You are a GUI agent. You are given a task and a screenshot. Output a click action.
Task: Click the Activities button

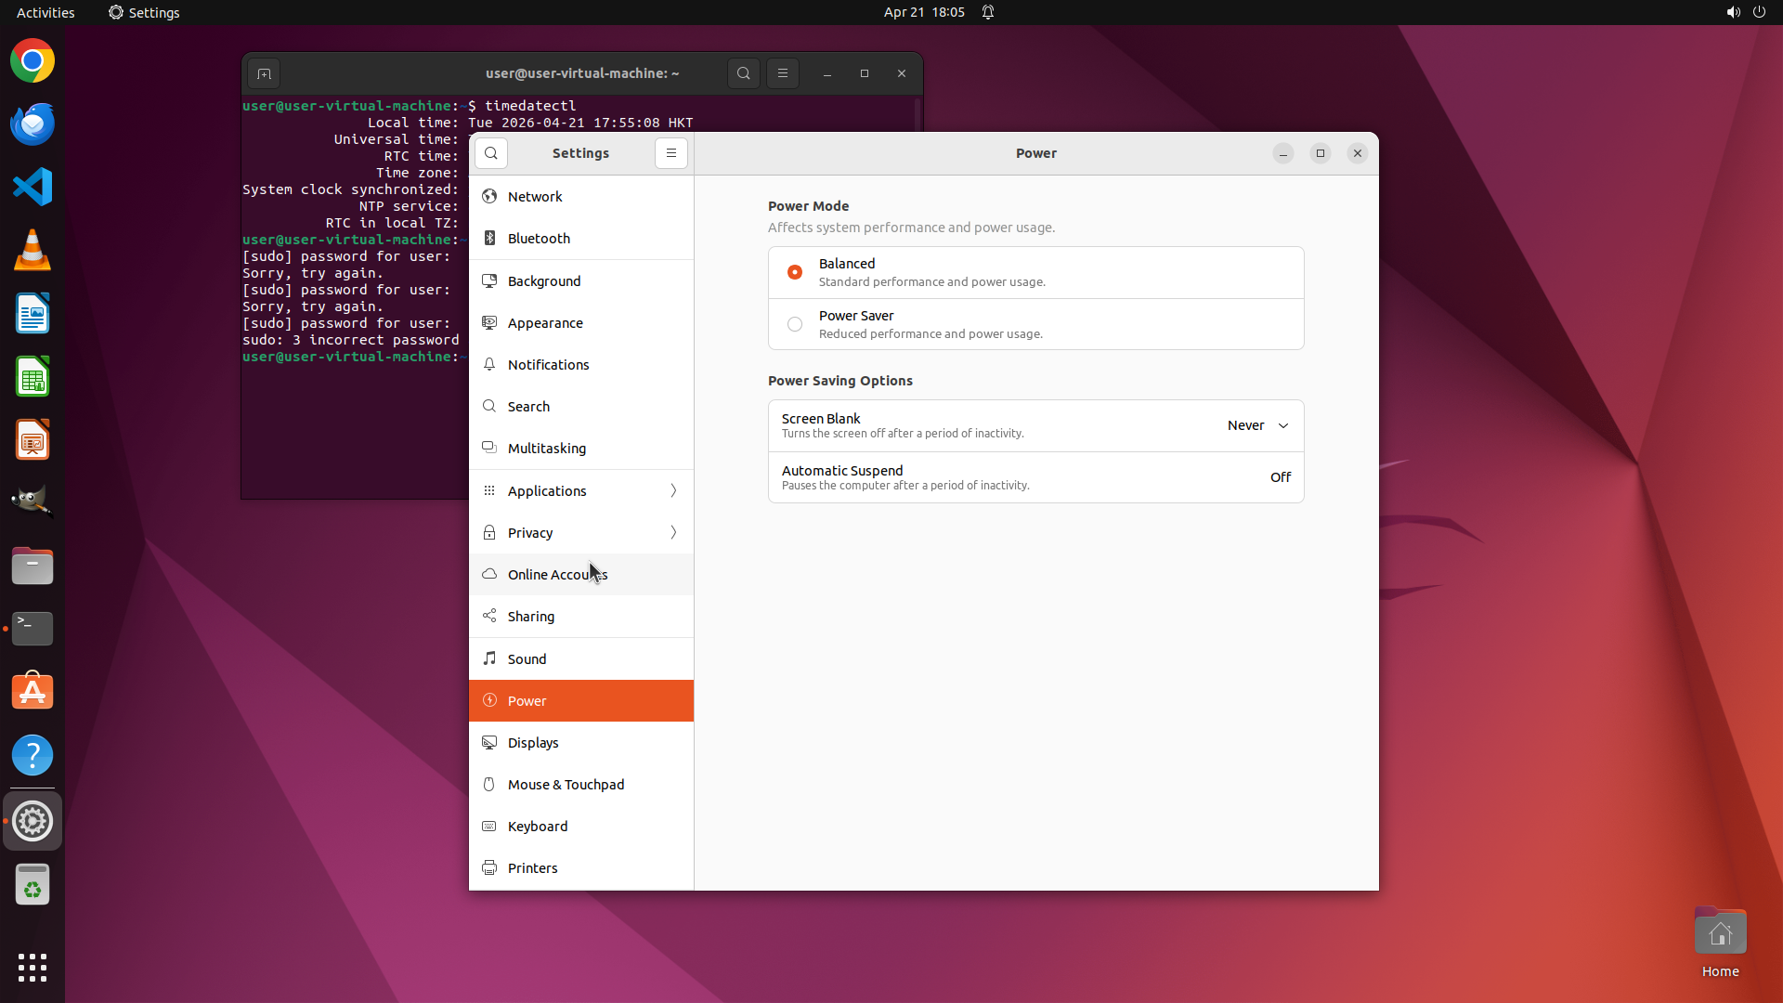pos(46,12)
